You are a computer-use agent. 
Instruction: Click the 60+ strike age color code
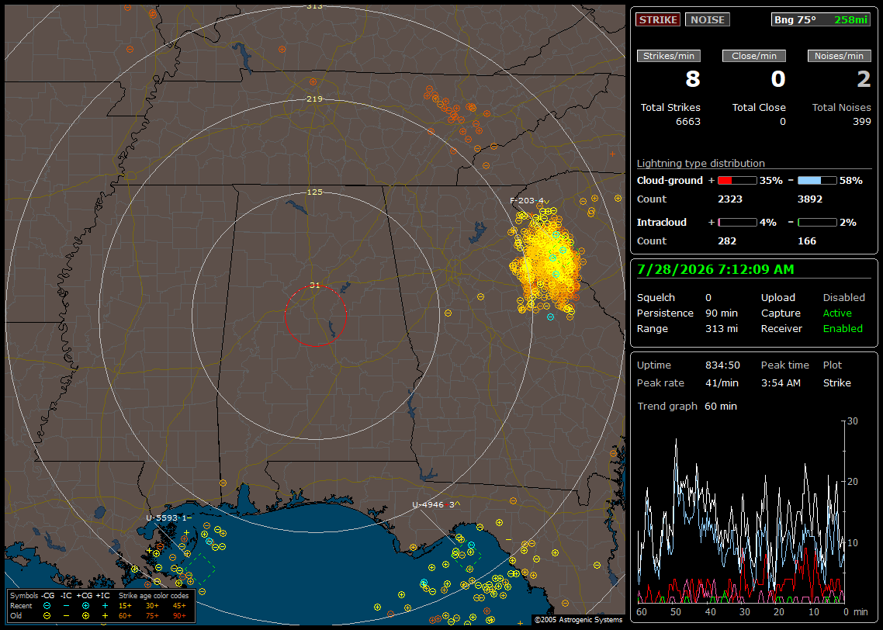click(x=125, y=616)
